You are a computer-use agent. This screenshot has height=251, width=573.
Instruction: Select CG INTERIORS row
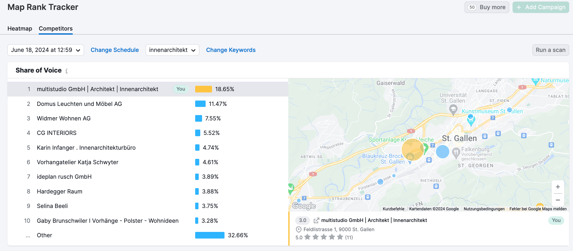(x=148, y=133)
